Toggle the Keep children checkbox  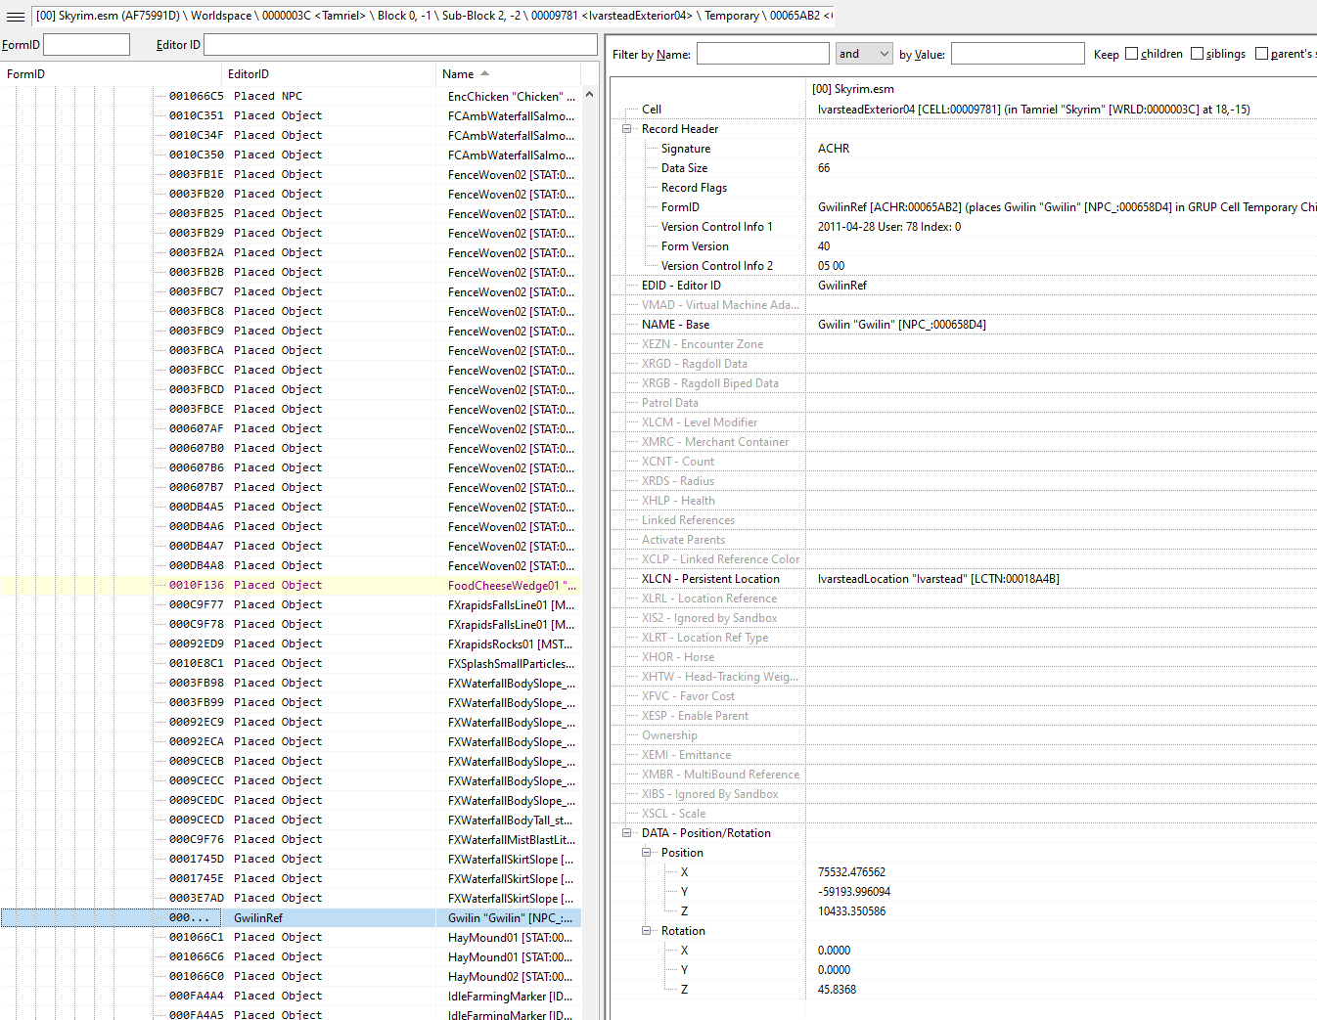(x=1132, y=54)
